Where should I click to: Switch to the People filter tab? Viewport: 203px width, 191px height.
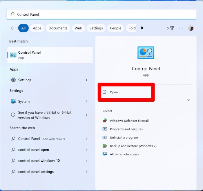point(116,28)
